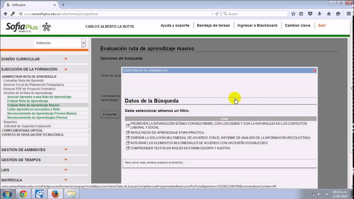Open a new tab with the plus button
The image size is (354, 199).
[63, 5]
